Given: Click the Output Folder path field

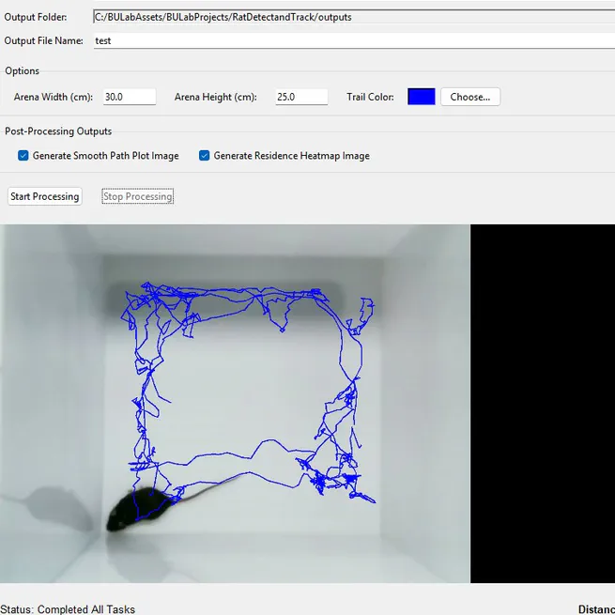Looking at the screenshot, I should [x=354, y=17].
